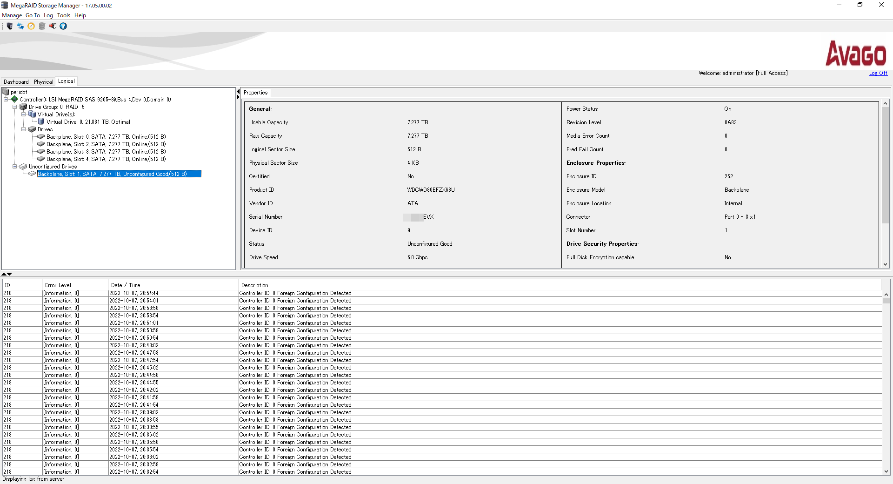Click the Log Off link
This screenshot has height=484, width=893.
pyautogui.click(x=878, y=73)
